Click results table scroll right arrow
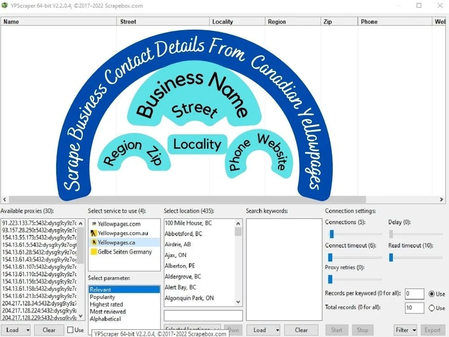Viewport: 449px width, 337px height. (441, 200)
